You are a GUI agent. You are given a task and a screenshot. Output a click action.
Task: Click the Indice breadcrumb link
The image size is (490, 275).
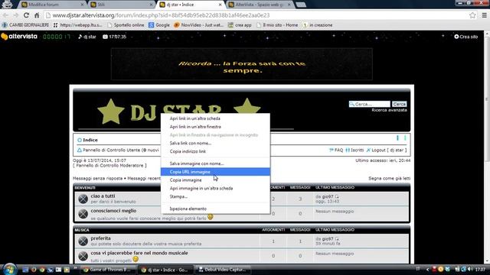90,140
